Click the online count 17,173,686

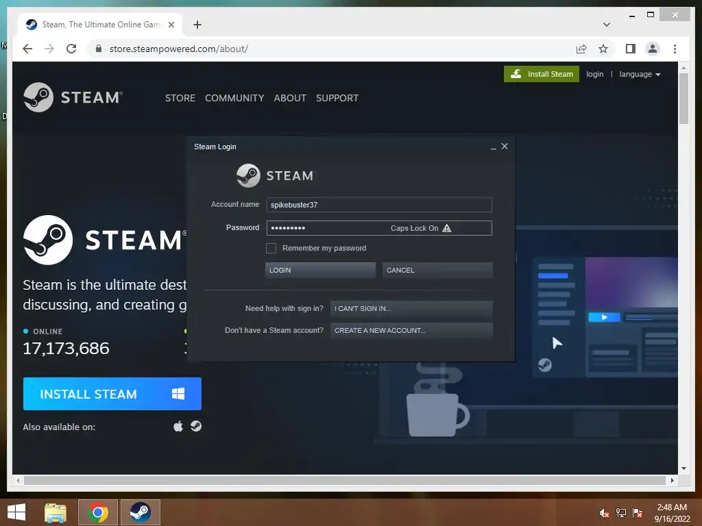66,349
